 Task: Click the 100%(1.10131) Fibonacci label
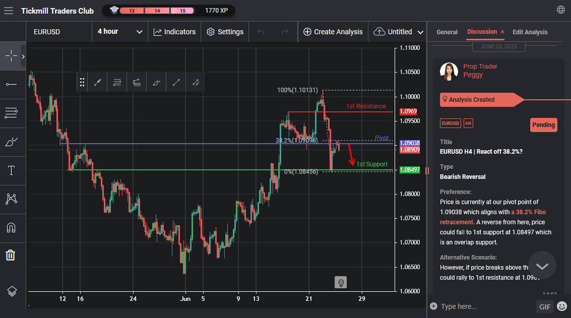click(x=297, y=90)
